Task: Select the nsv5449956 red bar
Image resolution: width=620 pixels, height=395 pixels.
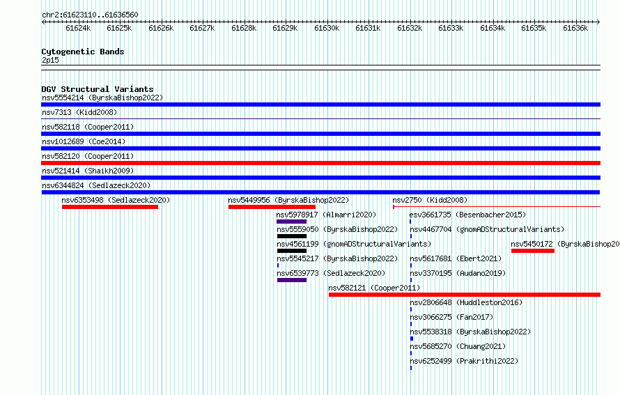Action: point(272,207)
